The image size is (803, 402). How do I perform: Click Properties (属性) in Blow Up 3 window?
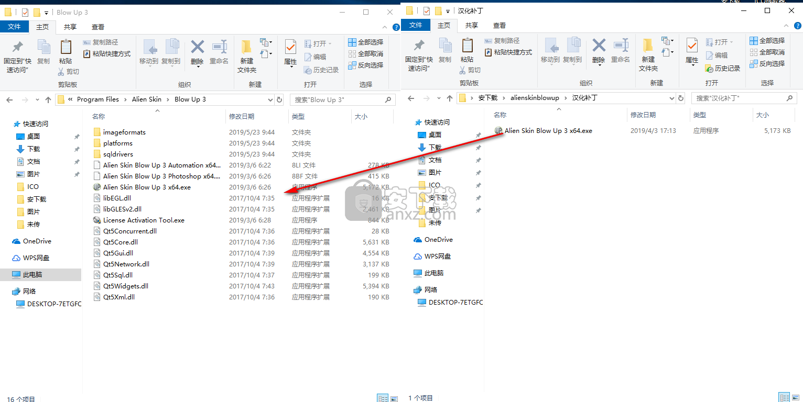point(290,52)
